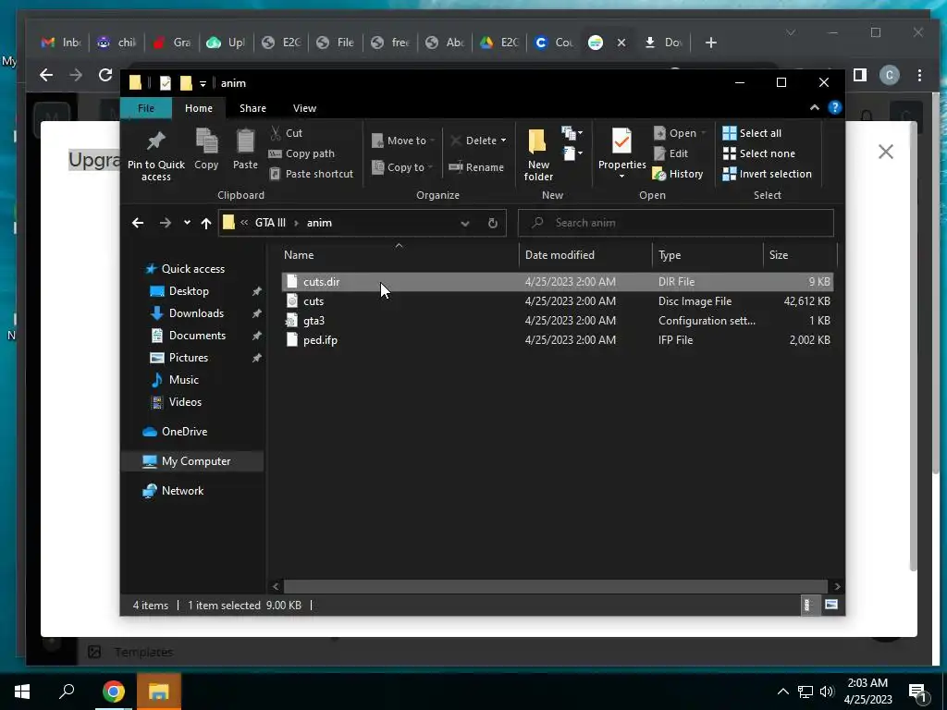947x710 pixels.
Task: Switch to the Home ribbon tab
Action: click(199, 108)
